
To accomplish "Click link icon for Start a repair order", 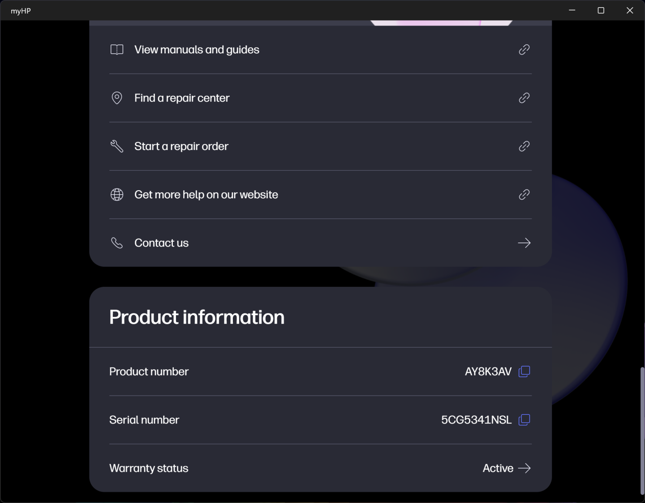I will [x=524, y=146].
